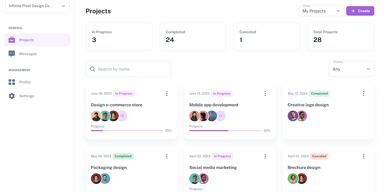Open options menu for Mobile app development
This screenshot has height=192, width=385.
[x=265, y=94]
